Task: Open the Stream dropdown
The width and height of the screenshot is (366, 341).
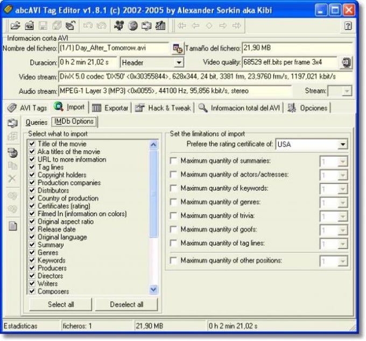Action: pos(347,91)
